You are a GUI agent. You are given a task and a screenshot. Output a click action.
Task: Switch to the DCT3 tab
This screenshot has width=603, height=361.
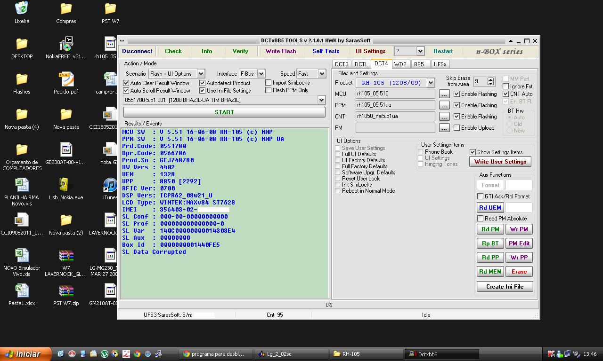pos(342,64)
